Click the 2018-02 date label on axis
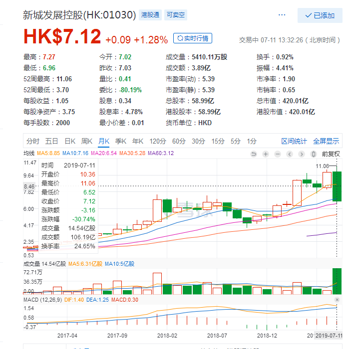Viewport: 349px width, 349px height. point(167,336)
